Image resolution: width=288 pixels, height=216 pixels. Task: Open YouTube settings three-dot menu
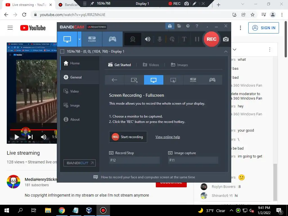pos(240,28)
